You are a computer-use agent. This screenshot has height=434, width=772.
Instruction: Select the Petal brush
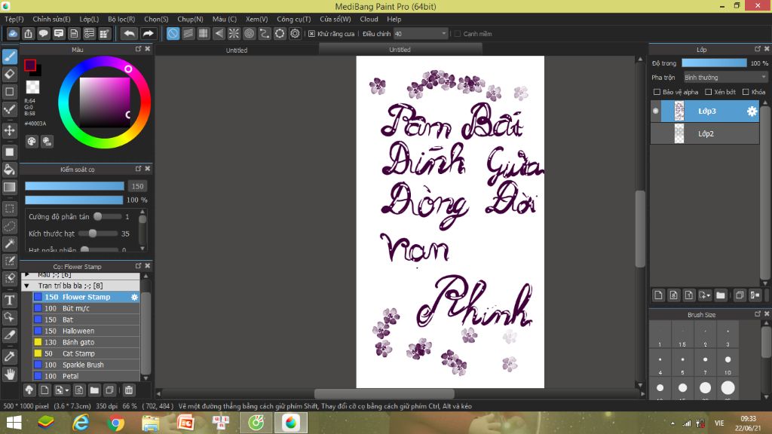point(86,377)
